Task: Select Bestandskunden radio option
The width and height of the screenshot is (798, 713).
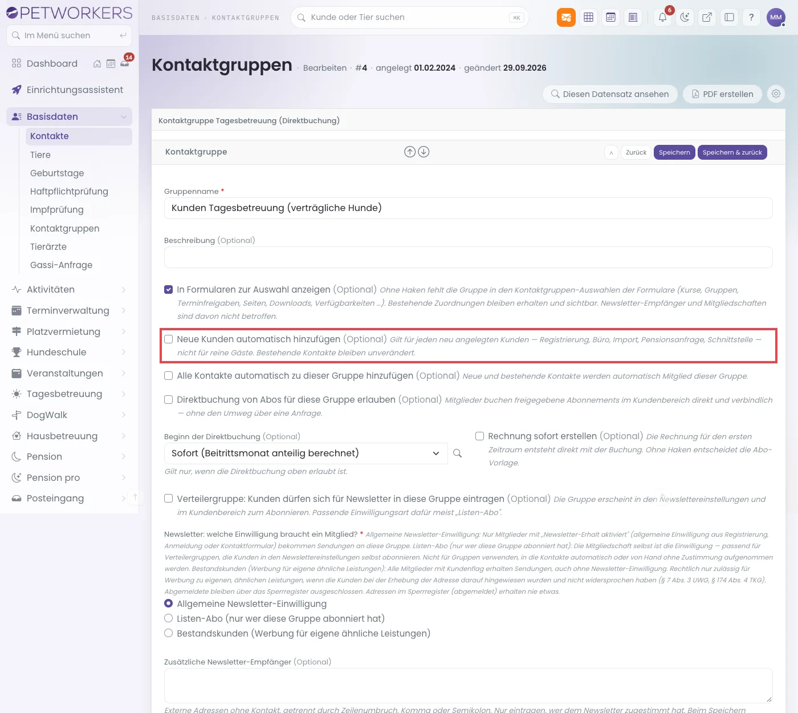Action: pyautogui.click(x=169, y=633)
